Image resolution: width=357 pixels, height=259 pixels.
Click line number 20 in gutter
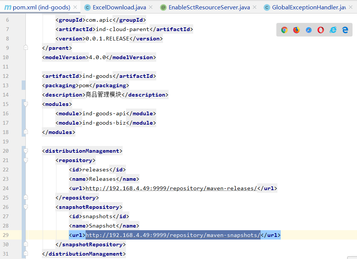tap(6, 151)
